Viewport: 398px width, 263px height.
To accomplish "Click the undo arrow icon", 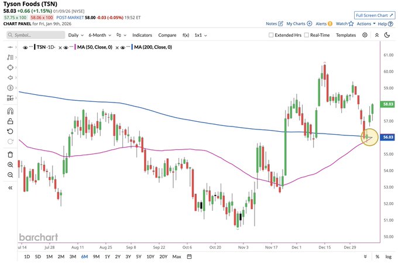I will [10, 131].
